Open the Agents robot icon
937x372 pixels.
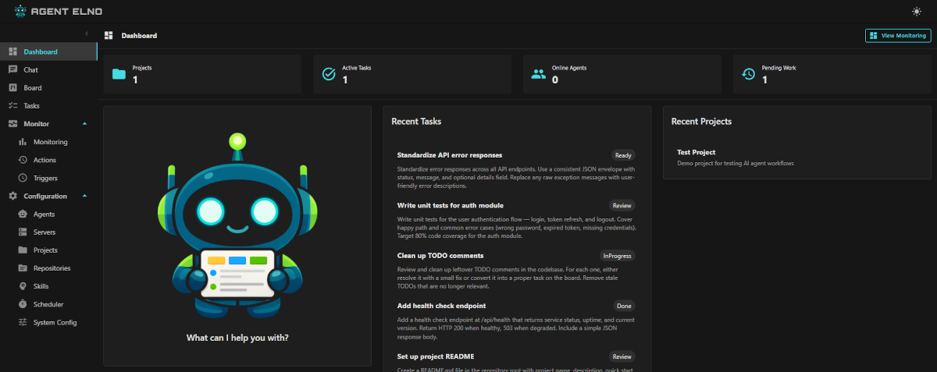tap(23, 214)
